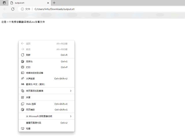185x138 pixels.
Task: Click the refresh icon in the browser toolbar
Action: point(13,9)
